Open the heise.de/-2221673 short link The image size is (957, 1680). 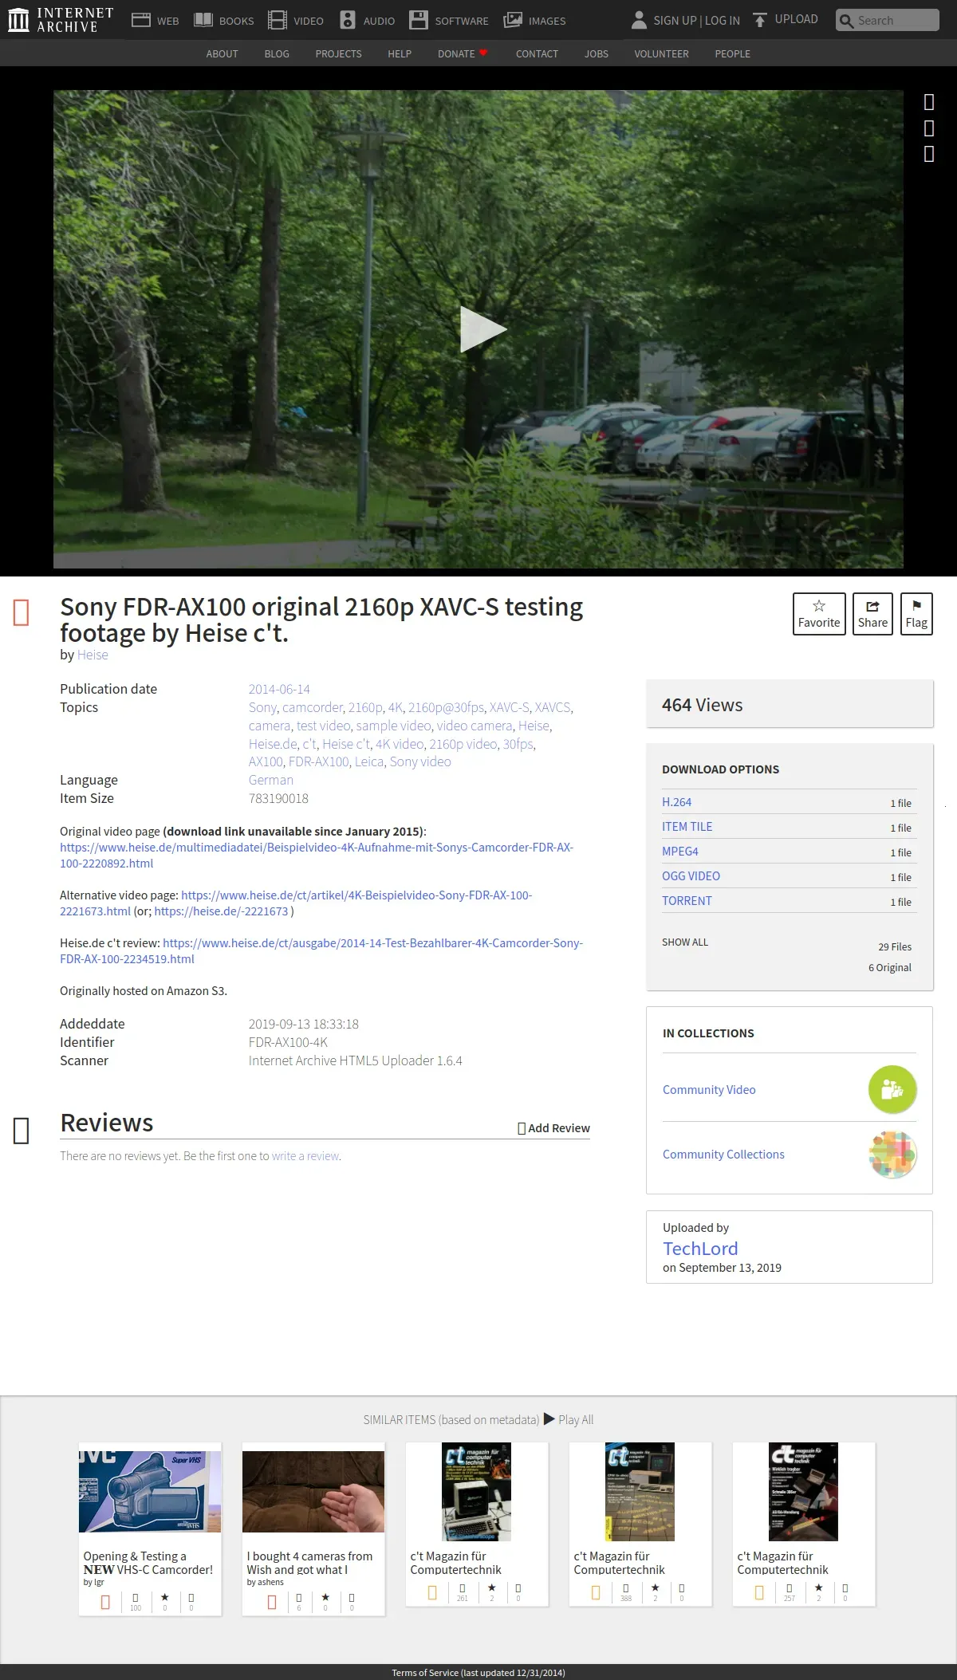point(221,911)
